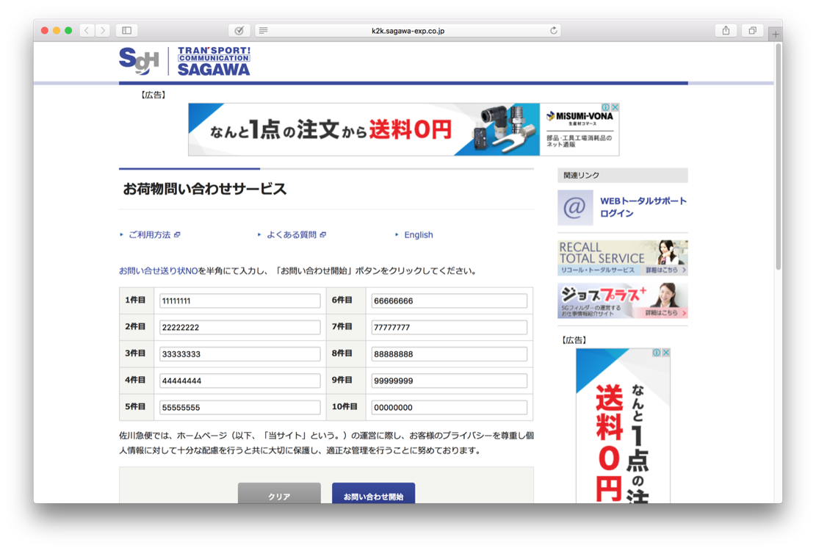Screen dimensions: 816x551
Task: Click the SGH Sagawa logo
Action: point(184,61)
